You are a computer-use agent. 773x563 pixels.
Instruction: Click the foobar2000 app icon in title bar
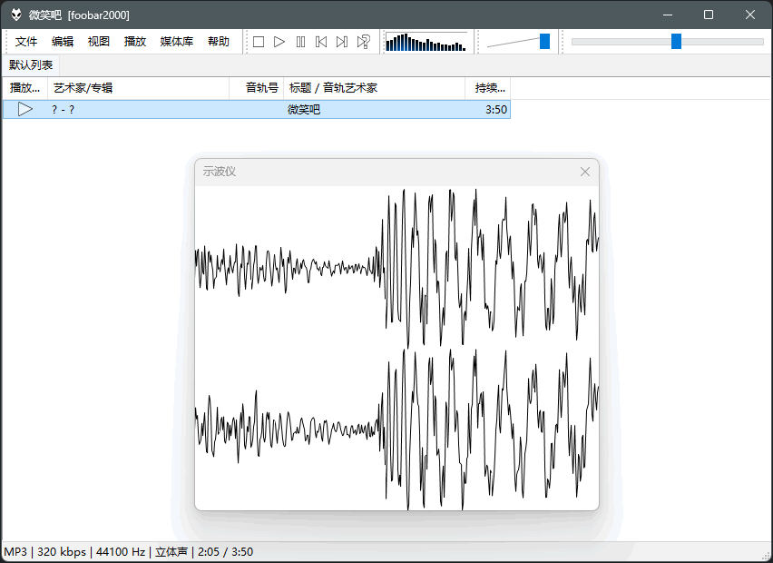(x=16, y=15)
